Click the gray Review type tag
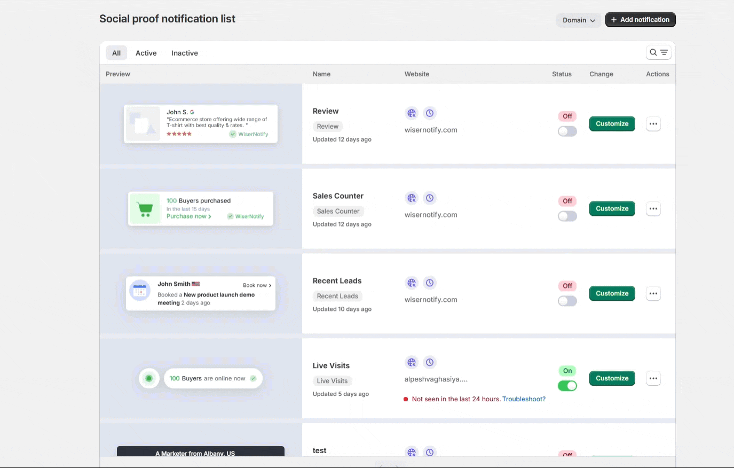 tap(328, 127)
